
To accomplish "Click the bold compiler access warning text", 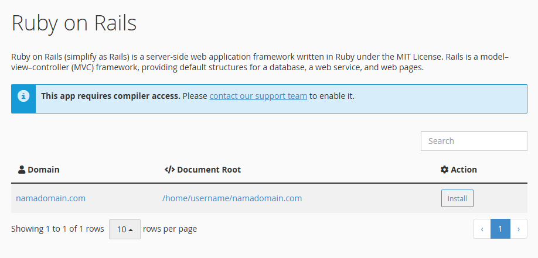I will pos(111,96).
